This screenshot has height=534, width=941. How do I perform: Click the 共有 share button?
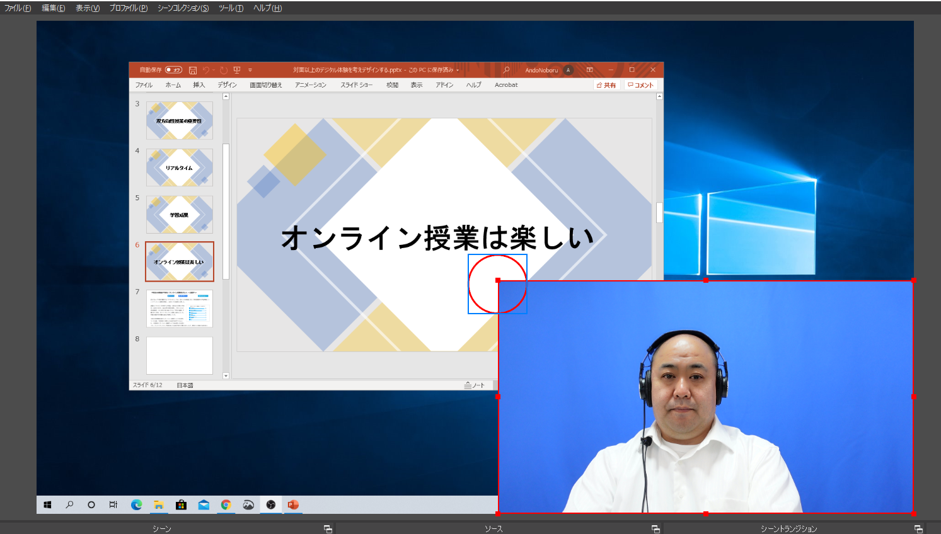point(607,85)
